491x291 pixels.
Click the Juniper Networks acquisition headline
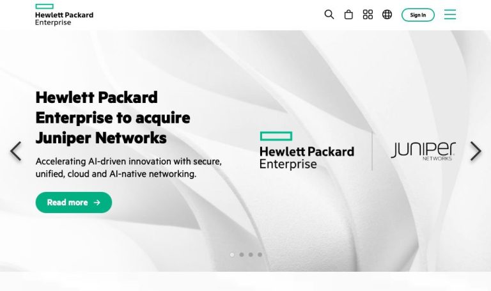(113, 118)
